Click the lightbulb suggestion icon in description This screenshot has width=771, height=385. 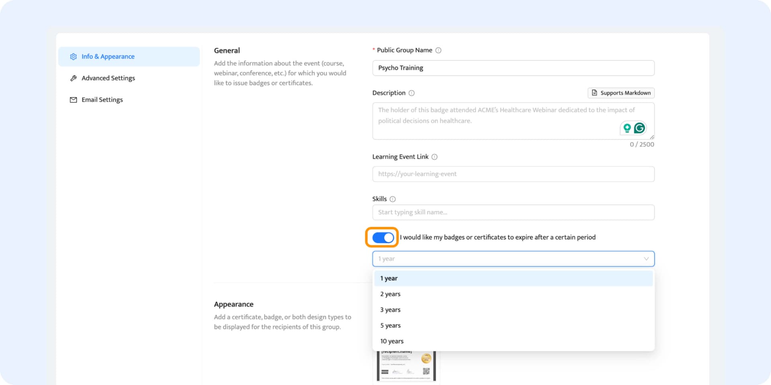(627, 128)
